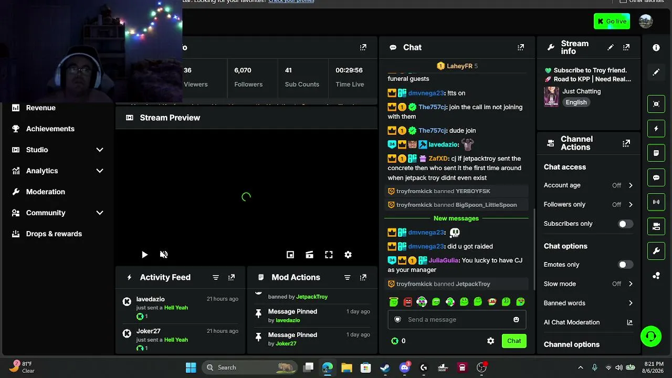672x378 pixels.
Task: Pop out the Activity Feed panel
Action: [x=232, y=277]
